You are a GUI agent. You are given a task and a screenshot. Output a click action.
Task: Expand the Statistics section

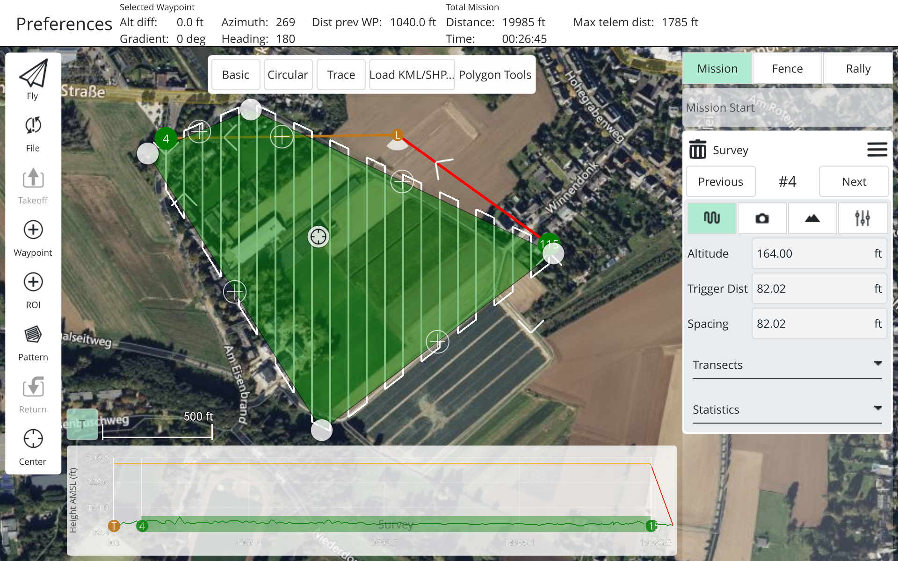pyautogui.click(x=787, y=410)
